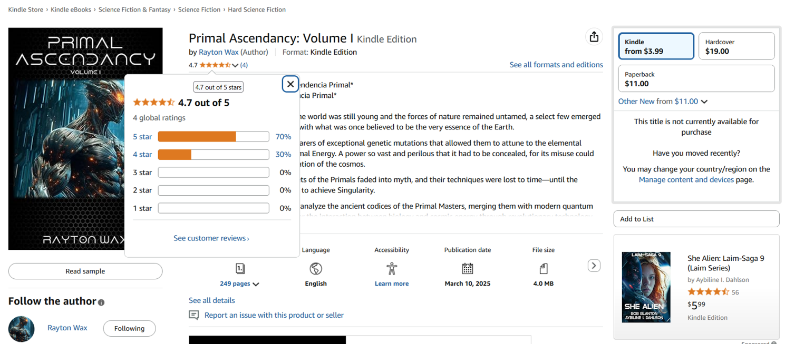Image resolution: width=785 pixels, height=344 pixels.
Task: Toggle the Following button for Rayton Wax
Action: tap(129, 328)
